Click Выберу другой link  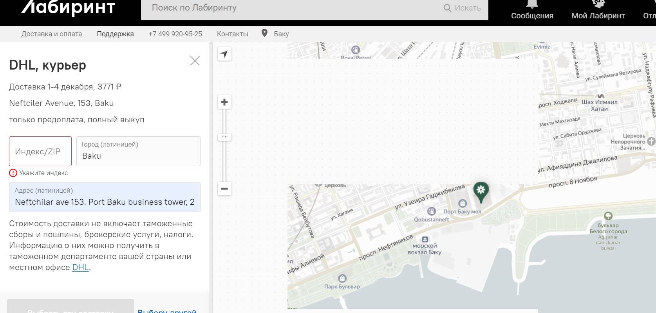pyautogui.click(x=167, y=311)
